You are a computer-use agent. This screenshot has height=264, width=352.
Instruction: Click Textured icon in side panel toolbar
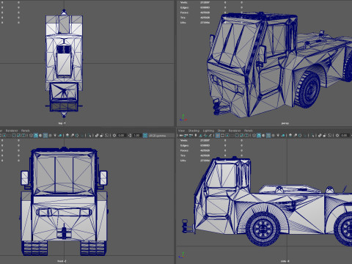[x=273, y=136]
